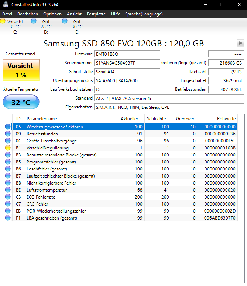
Task: Click status orb of Luftstromtemperatur row
Action: 8,190
